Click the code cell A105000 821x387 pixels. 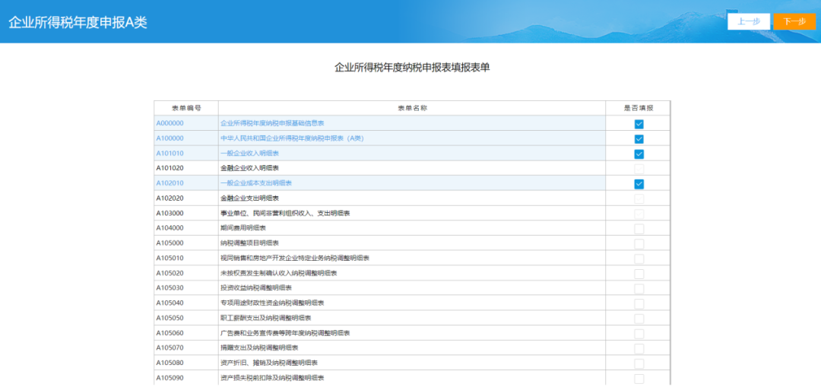point(170,243)
